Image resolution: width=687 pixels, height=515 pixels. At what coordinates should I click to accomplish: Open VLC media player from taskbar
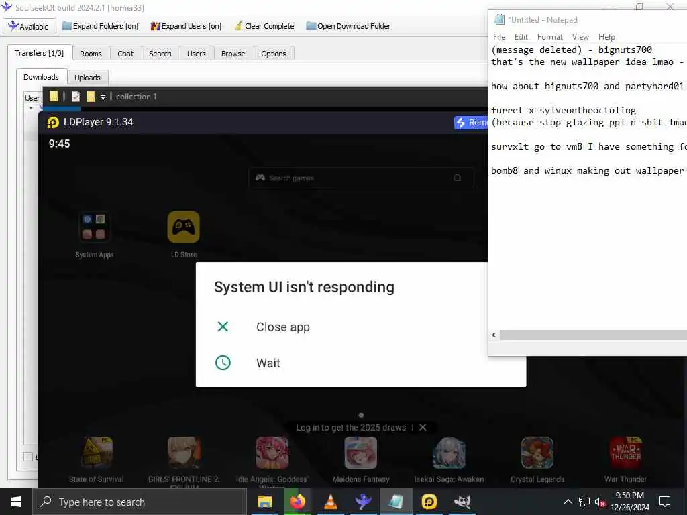point(330,502)
